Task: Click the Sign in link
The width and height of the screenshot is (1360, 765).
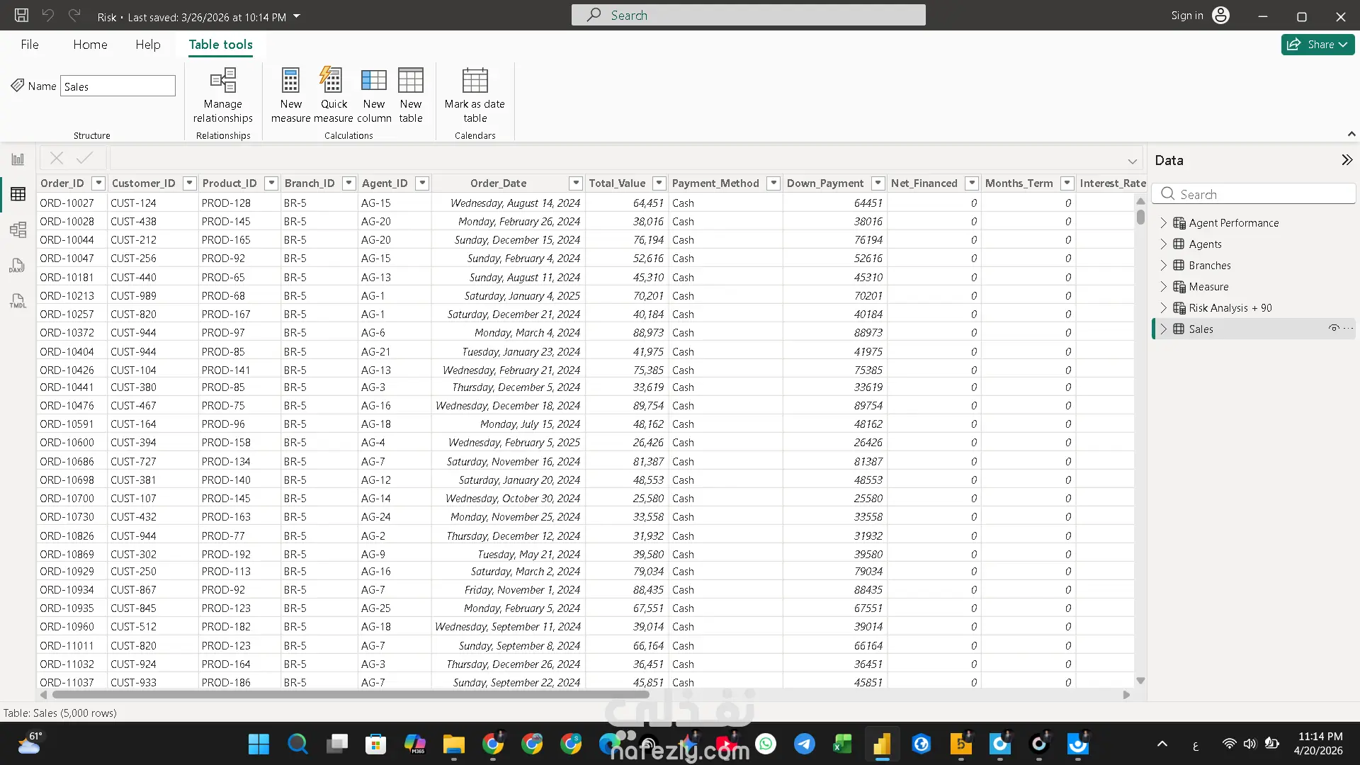Action: tap(1187, 16)
